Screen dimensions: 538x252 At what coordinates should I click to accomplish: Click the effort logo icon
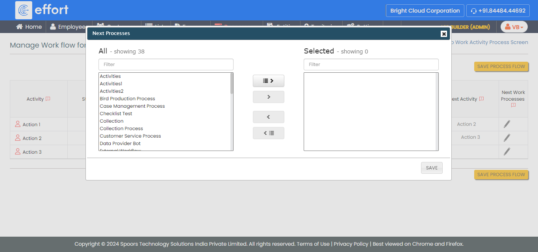(24, 10)
